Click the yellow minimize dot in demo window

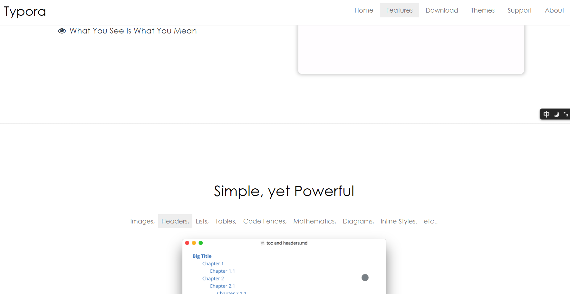point(194,243)
